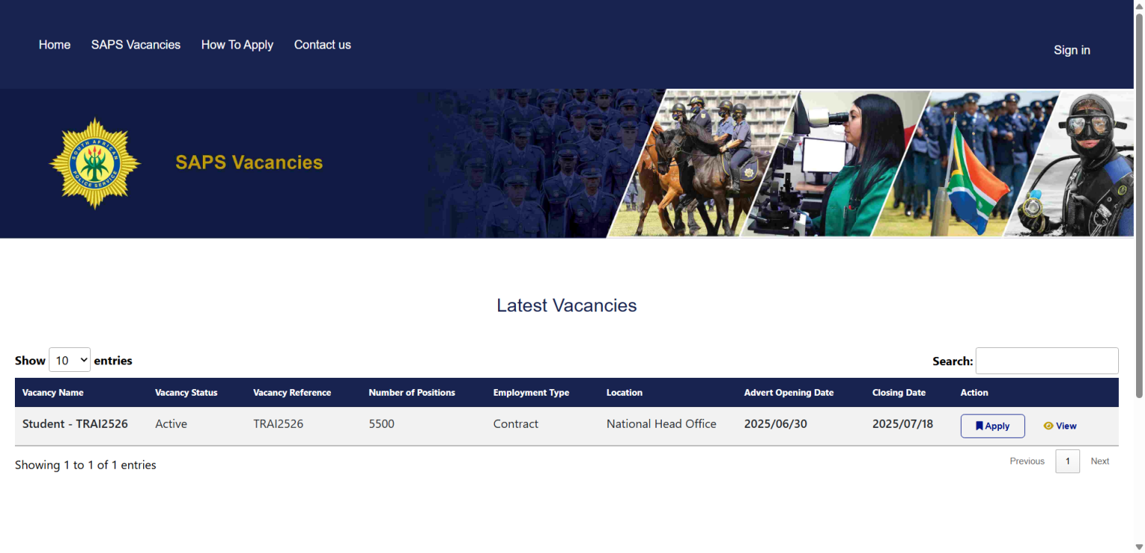Sort the table by Vacancy Name
This screenshot has width=1145, height=553.
53,392
